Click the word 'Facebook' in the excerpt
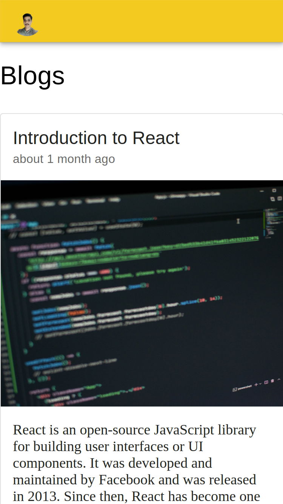Screen dimensions: 283x504 click(127, 480)
